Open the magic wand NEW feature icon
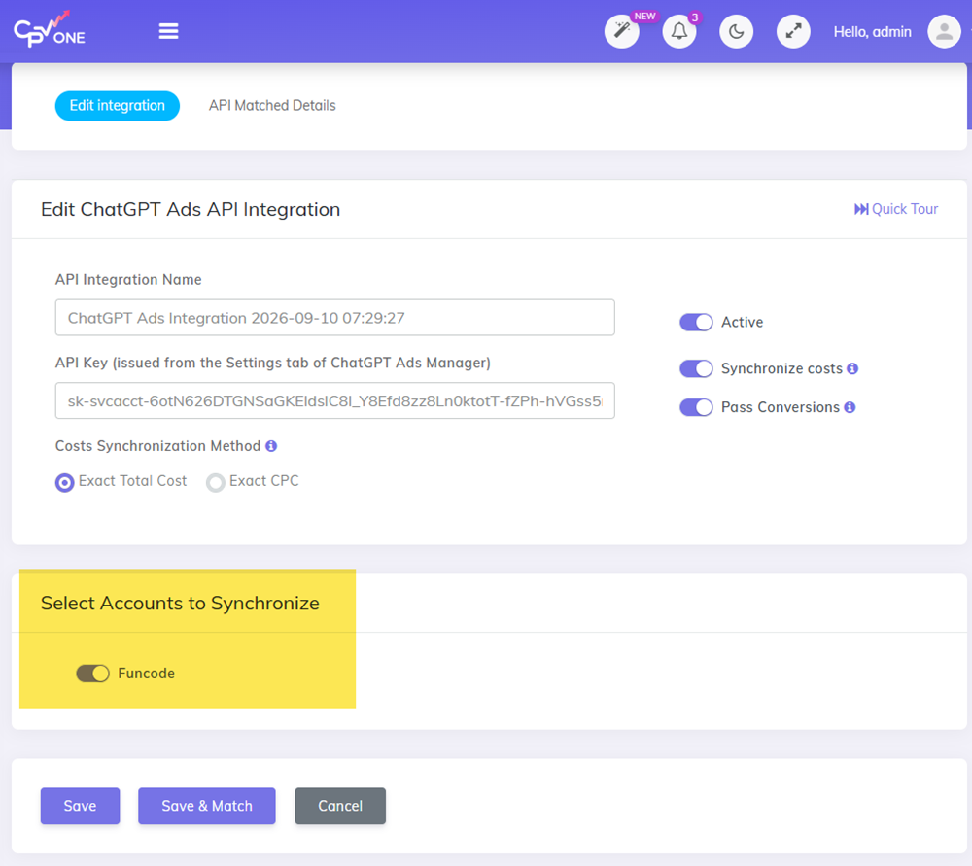This screenshot has height=866, width=972. coord(622,31)
